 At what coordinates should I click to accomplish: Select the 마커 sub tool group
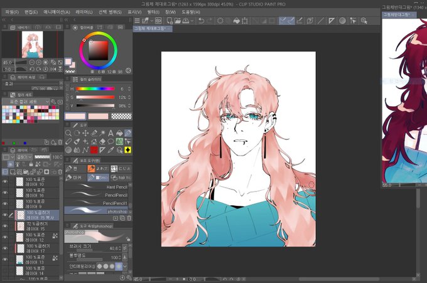[x=75, y=178]
